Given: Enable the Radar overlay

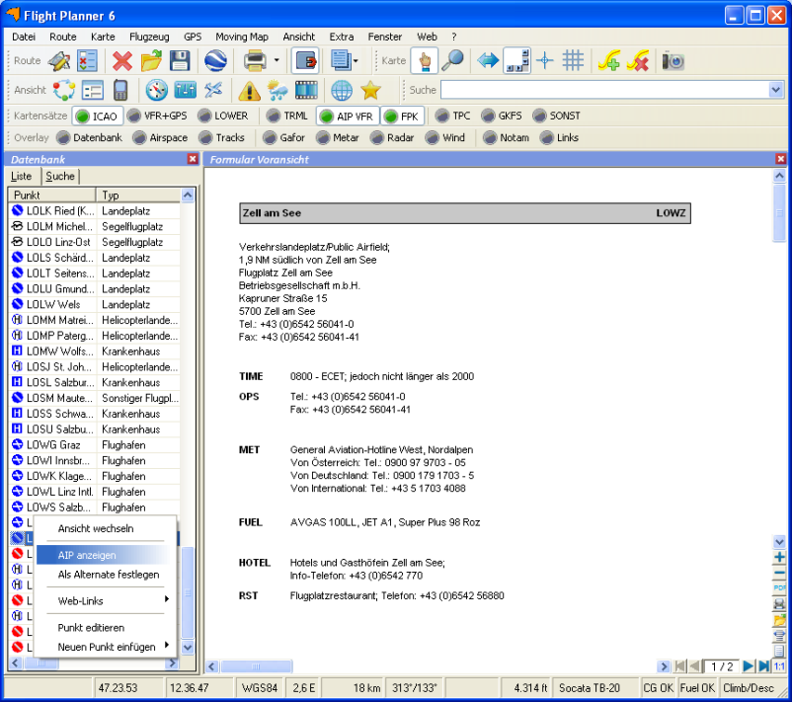Looking at the screenshot, I should tap(392, 137).
